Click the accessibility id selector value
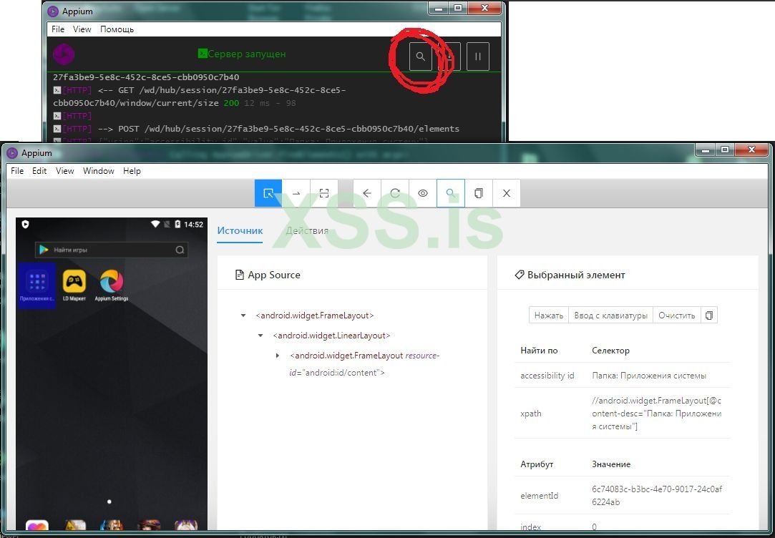 649,376
